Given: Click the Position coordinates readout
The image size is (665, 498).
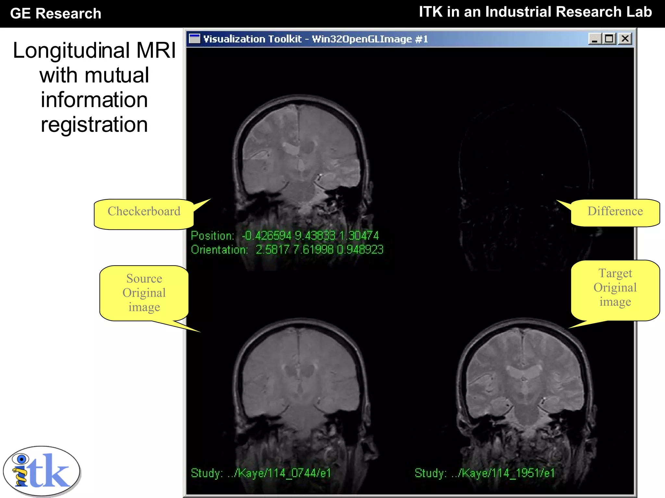Looking at the screenshot, I should pos(285,236).
